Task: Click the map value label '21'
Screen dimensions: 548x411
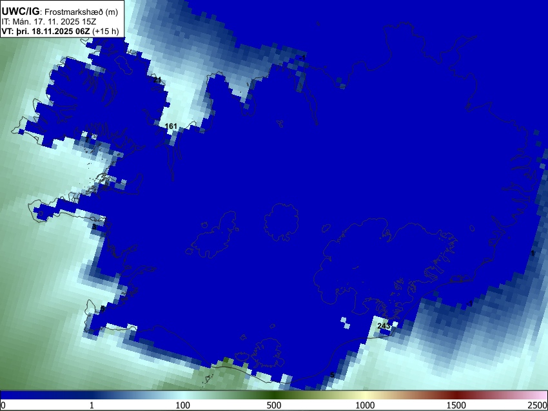Action: [157, 80]
